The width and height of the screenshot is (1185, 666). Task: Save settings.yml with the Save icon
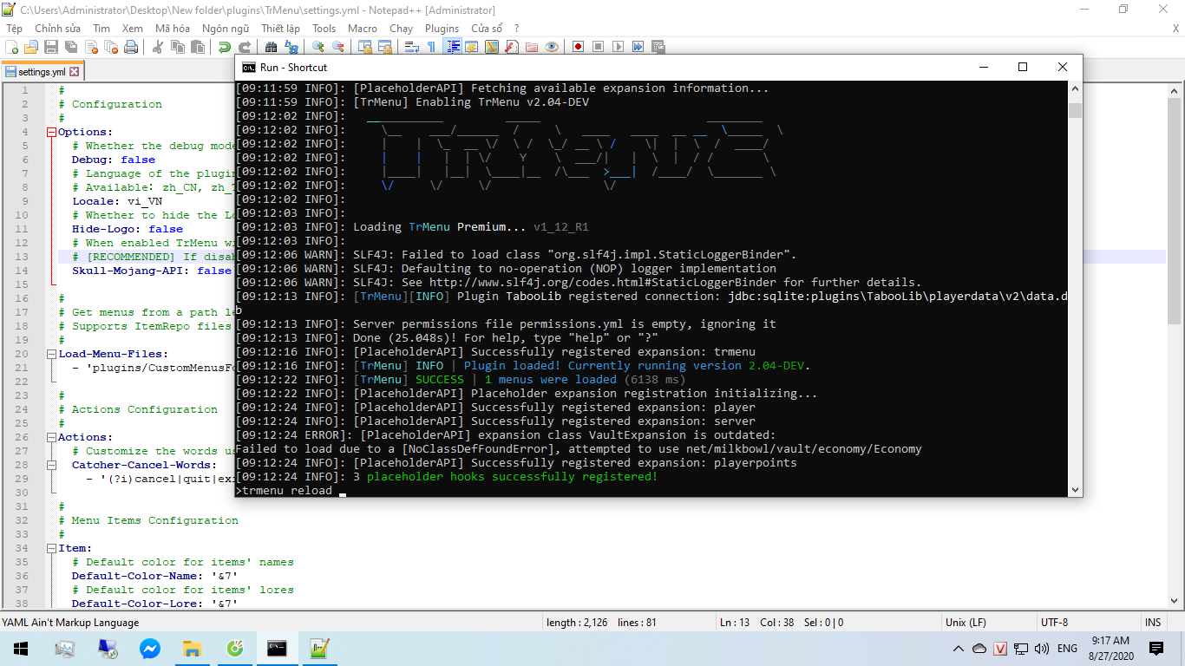click(51, 47)
